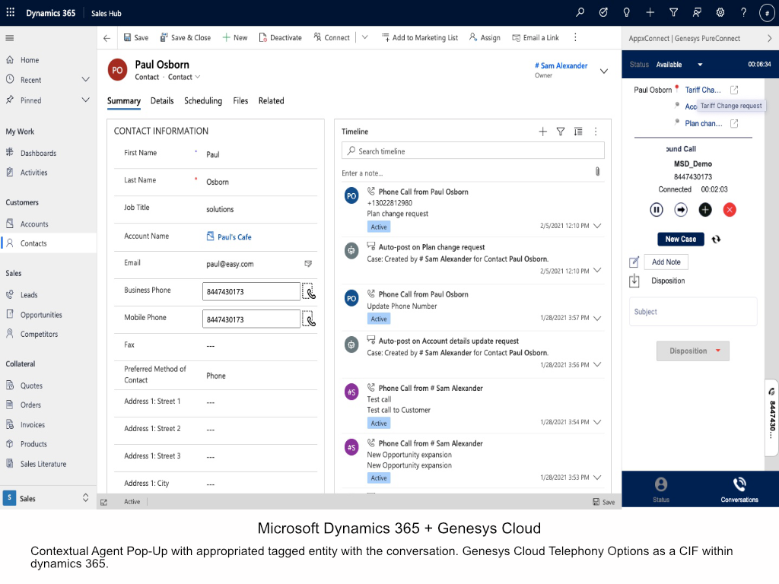The height and width of the screenshot is (584, 779).
Task: Select Opportunities in the left navigation
Action: pyautogui.click(x=41, y=315)
